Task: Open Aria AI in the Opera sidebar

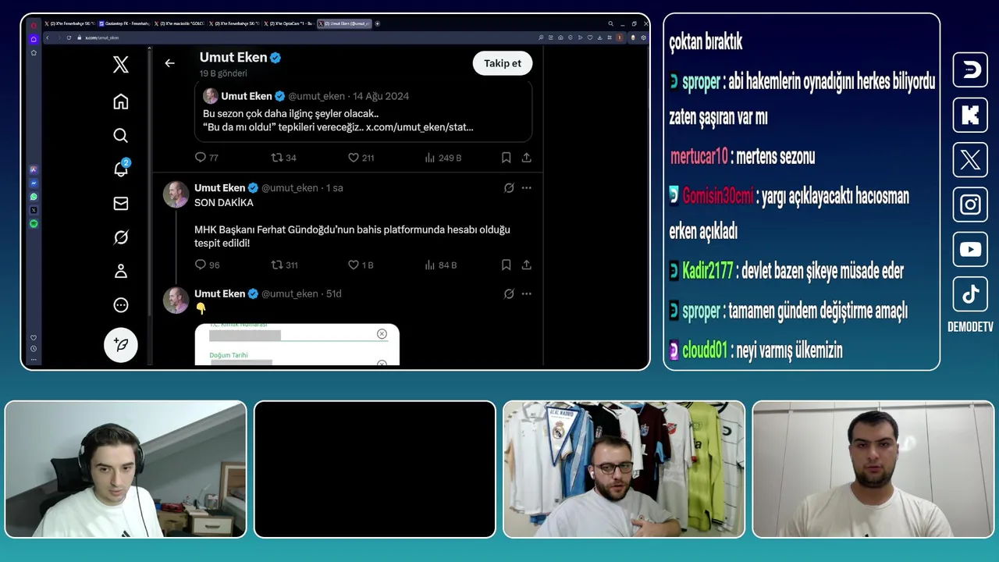Action: tap(34, 169)
